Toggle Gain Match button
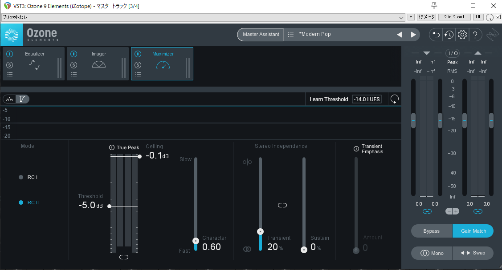This screenshot has height=270, width=502. [473, 231]
